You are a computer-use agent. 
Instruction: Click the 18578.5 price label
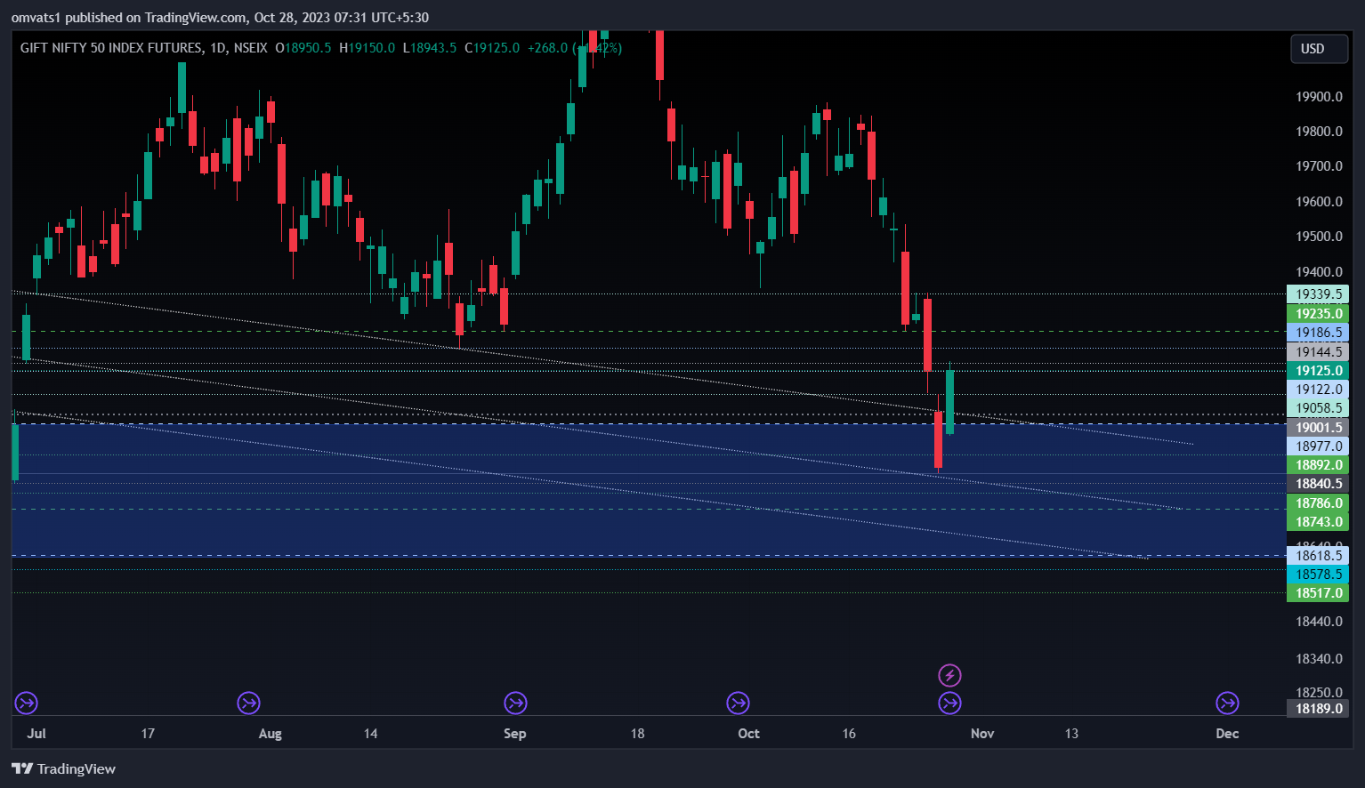pyautogui.click(x=1318, y=575)
